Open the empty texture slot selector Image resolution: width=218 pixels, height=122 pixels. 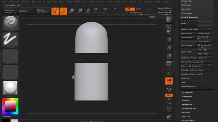(x=11, y=73)
